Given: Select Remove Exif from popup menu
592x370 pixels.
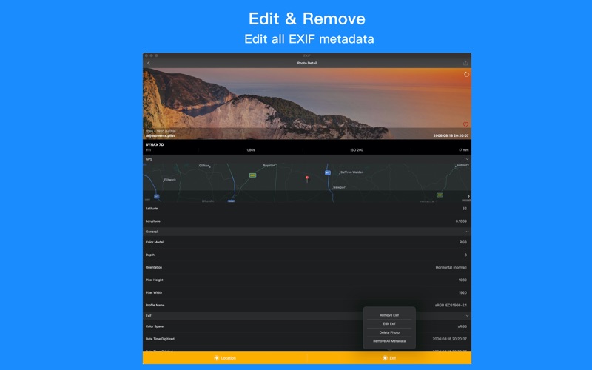Looking at the screenshot, I should pyautogui.click(x=389, y=315).
